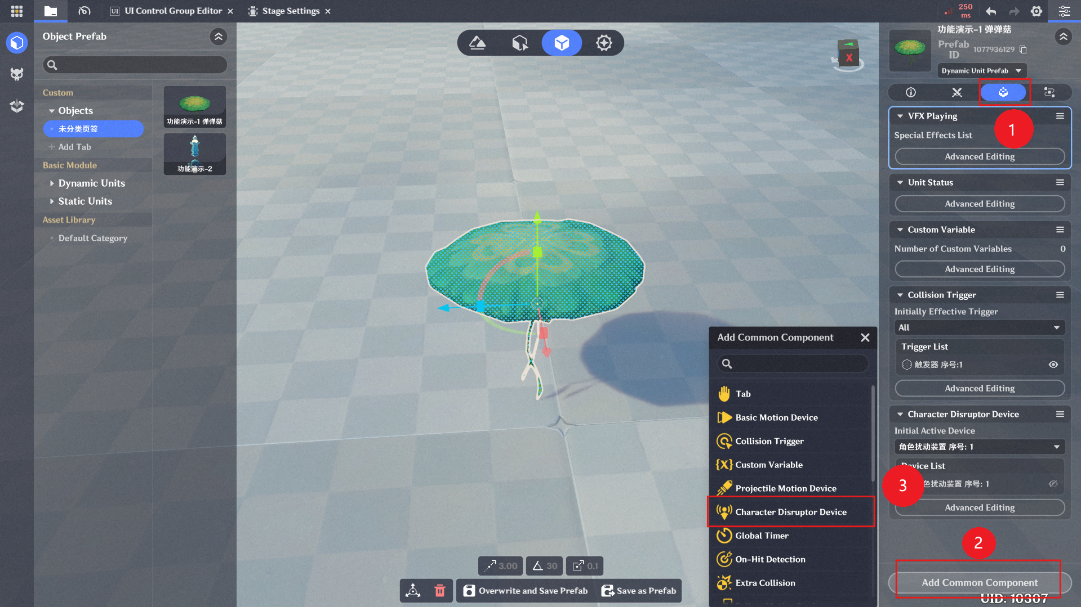Viewport: 1081px width, 607px height.
Task: Open the sliders options icon
Action: 1064,11
